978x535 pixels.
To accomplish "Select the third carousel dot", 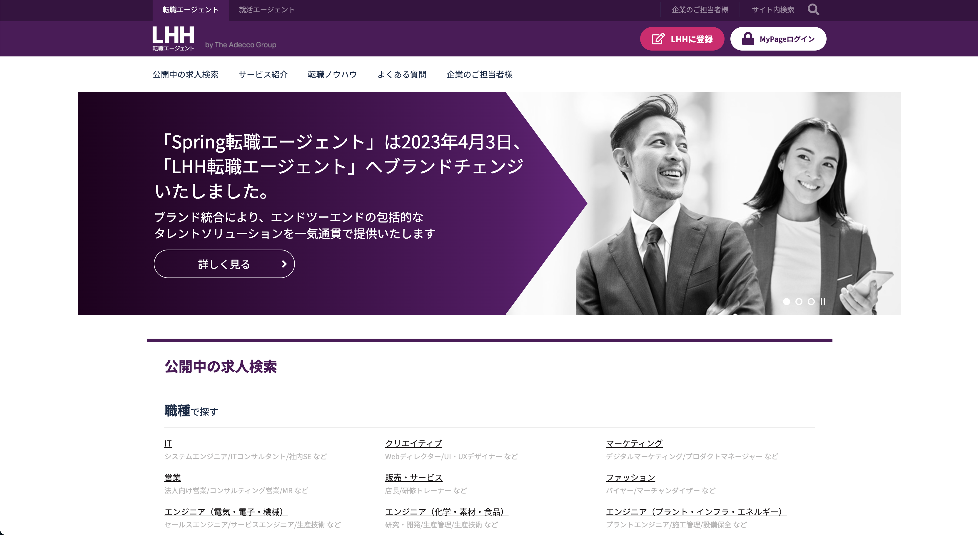I will click(x=811, y=302).
